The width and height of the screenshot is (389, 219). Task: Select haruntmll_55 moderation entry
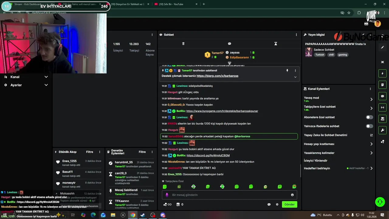(x=131, y=164)
